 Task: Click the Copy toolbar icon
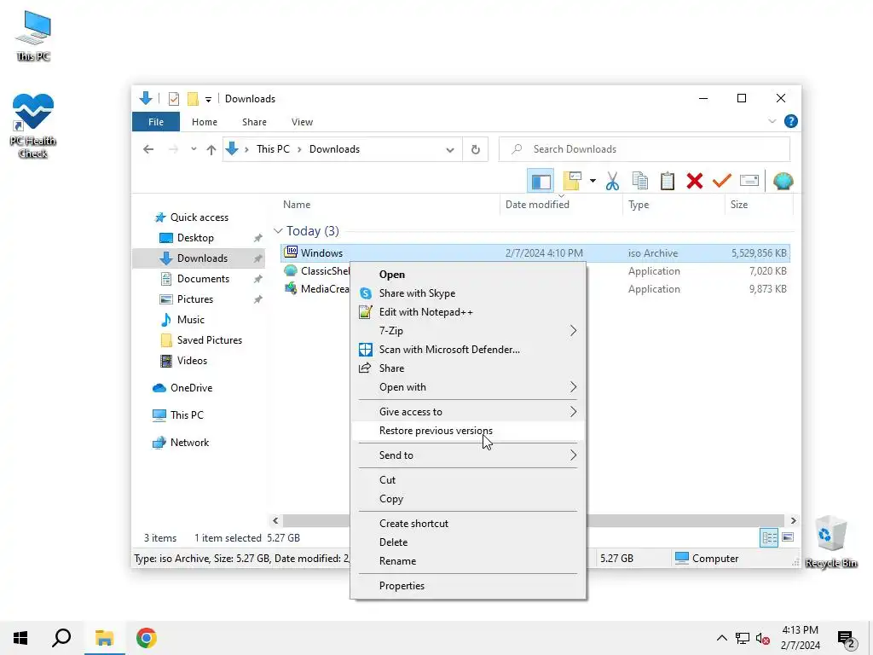coord(639,181)
